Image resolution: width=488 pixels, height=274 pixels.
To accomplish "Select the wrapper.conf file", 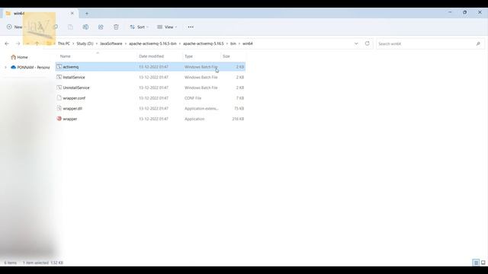I will (x=150, y=98).
